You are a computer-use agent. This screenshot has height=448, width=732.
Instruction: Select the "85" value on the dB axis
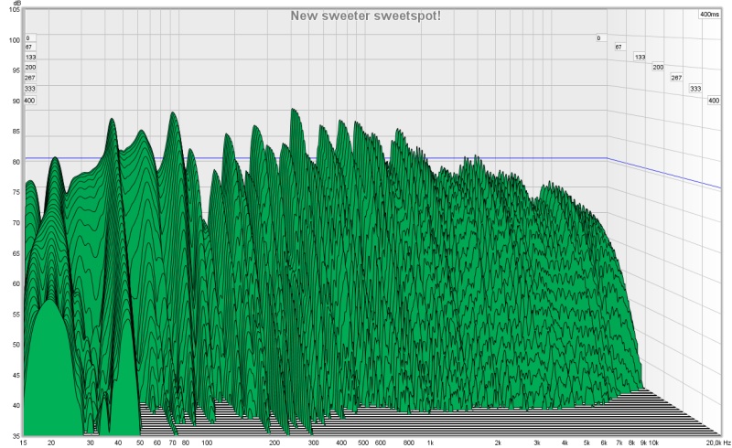(x=16, y=132)
